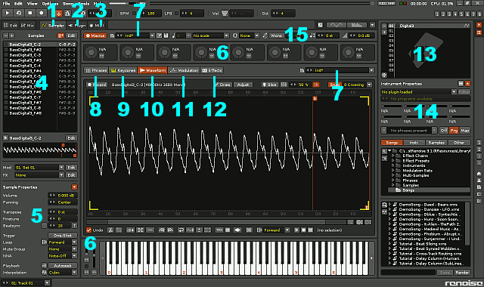Toggle the orange pattern follow icon
Viewport: 484px width, 287px height.
[59, 14]
